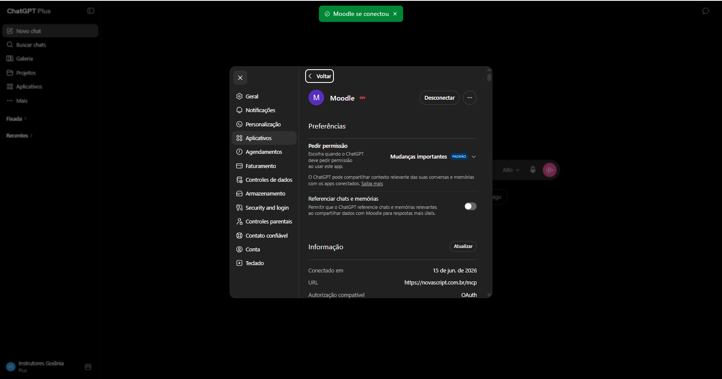Click the Moodle app avatar icon

click(x=316, y=98)
